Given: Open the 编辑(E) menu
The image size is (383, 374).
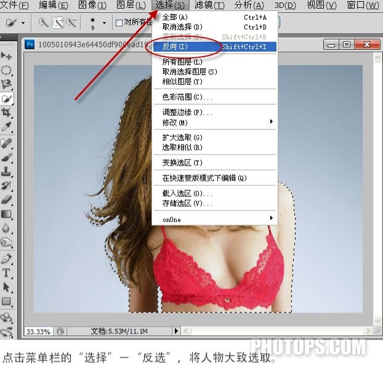Looking at the screenshot, I should coord(54,5).
